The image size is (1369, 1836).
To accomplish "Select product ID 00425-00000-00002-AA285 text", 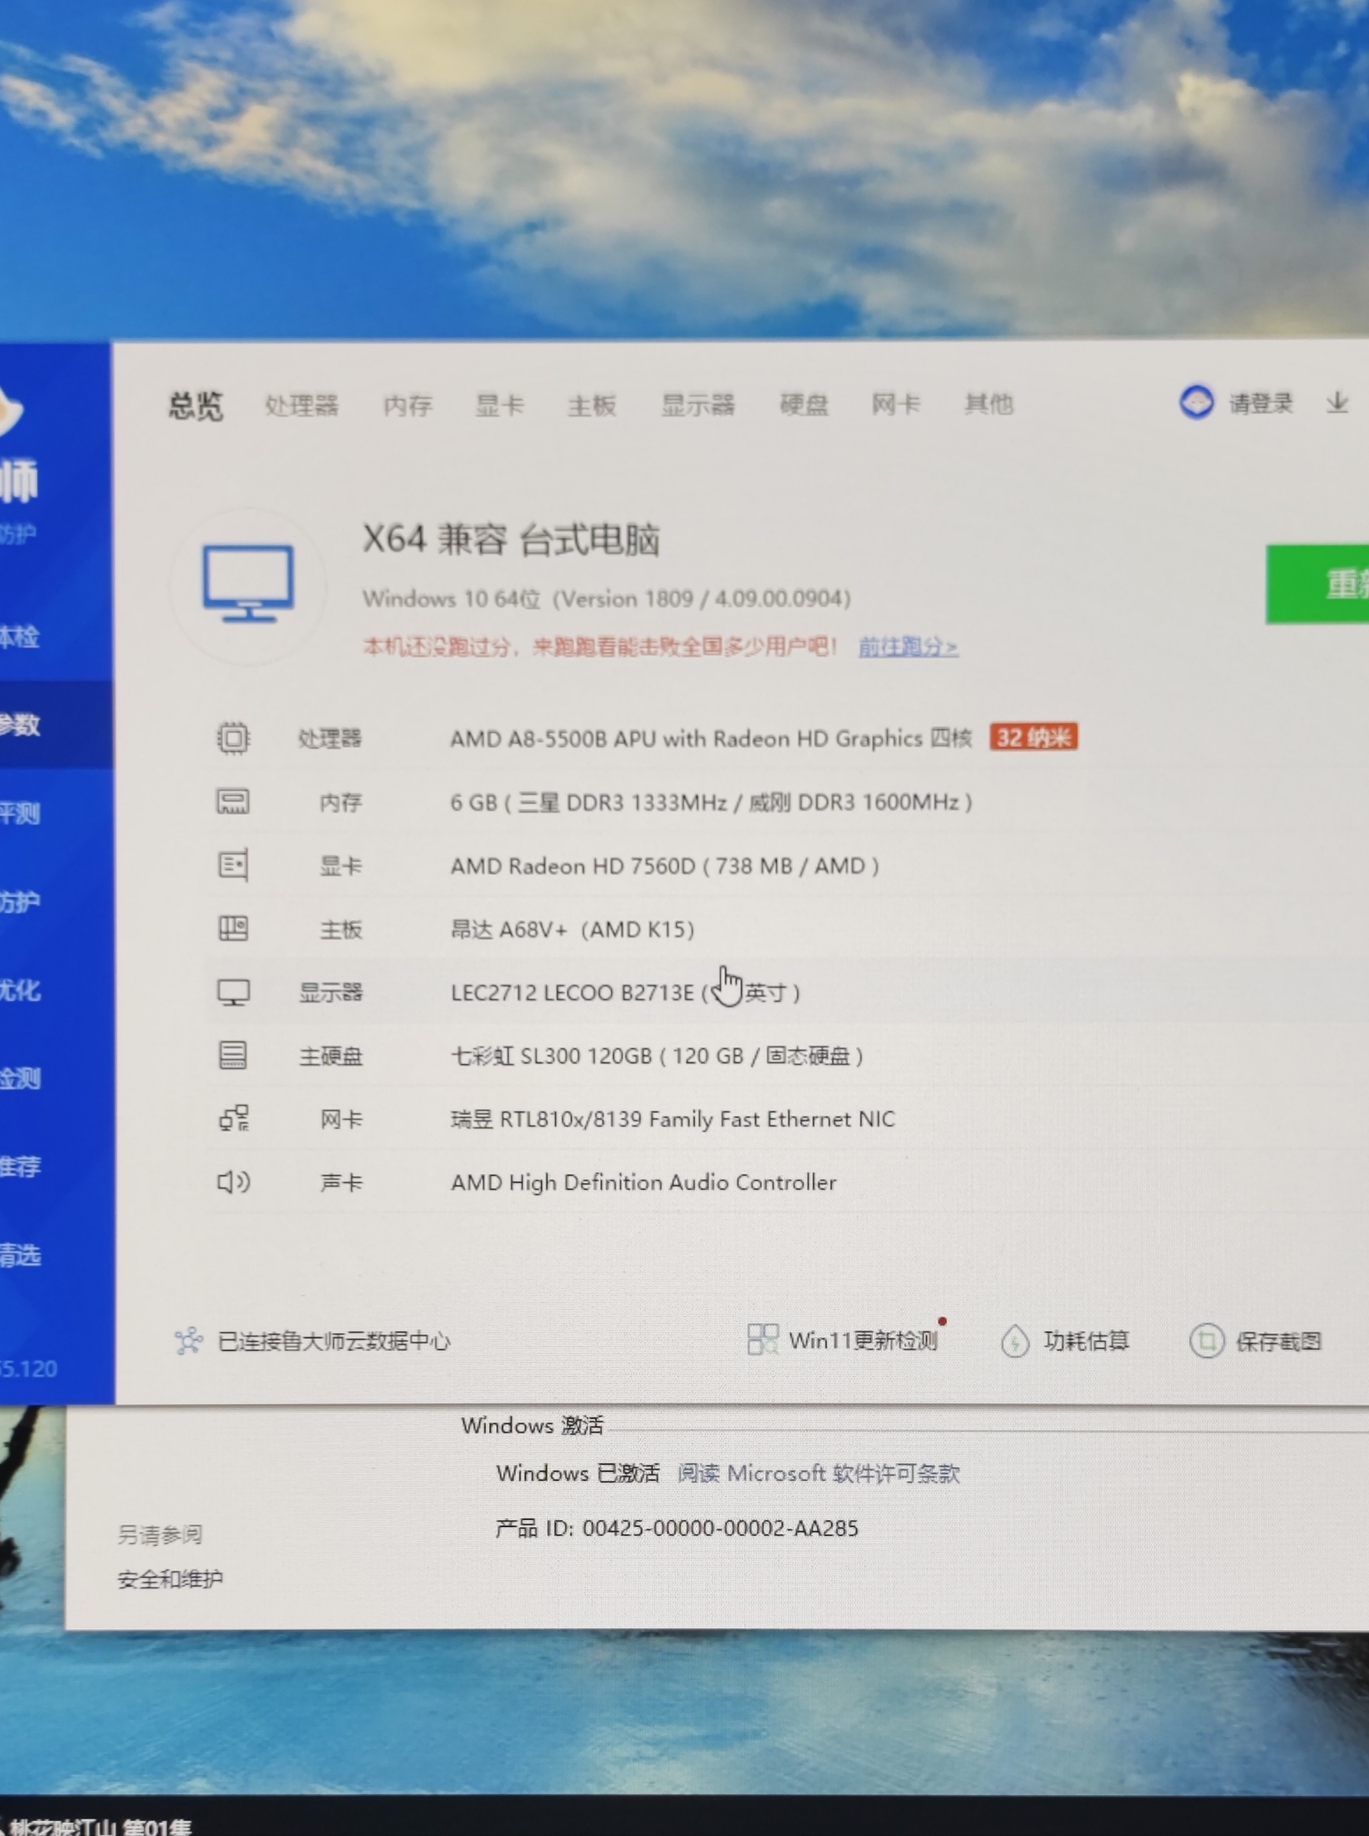I will click(720, 1528).
